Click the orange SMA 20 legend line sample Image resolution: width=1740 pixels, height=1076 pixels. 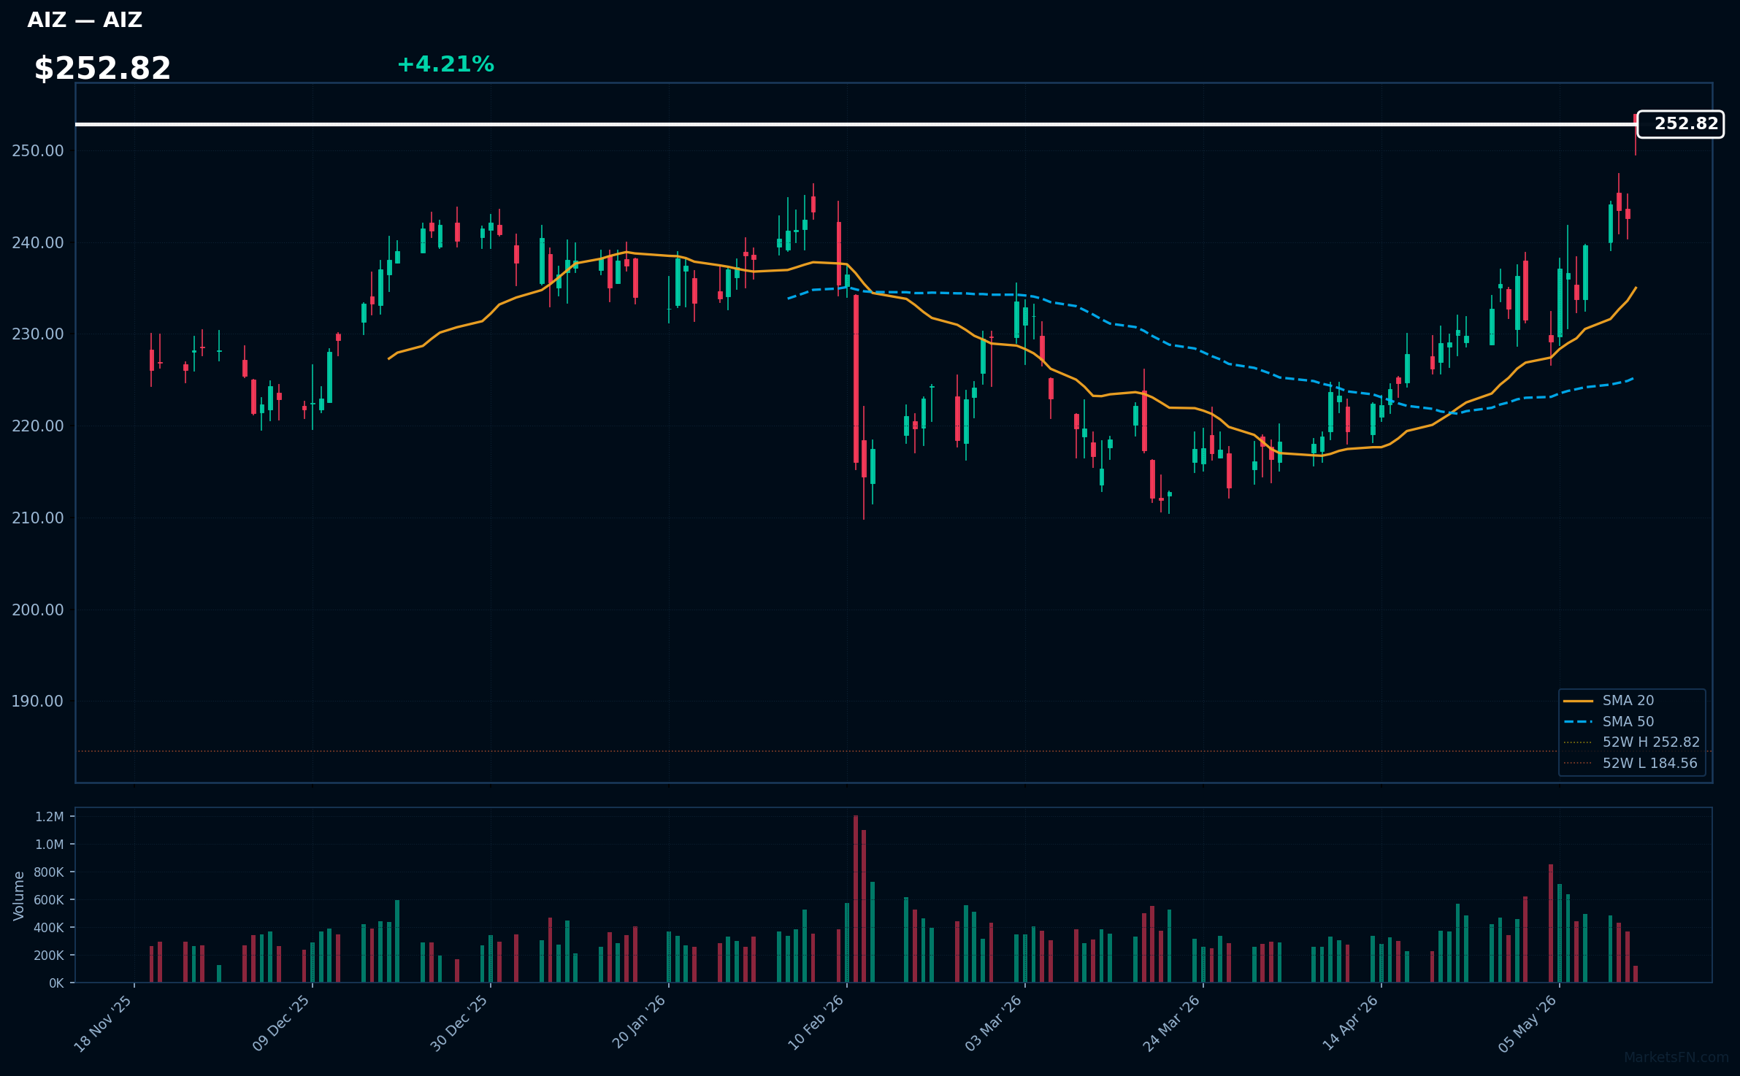coord(1578,701)
